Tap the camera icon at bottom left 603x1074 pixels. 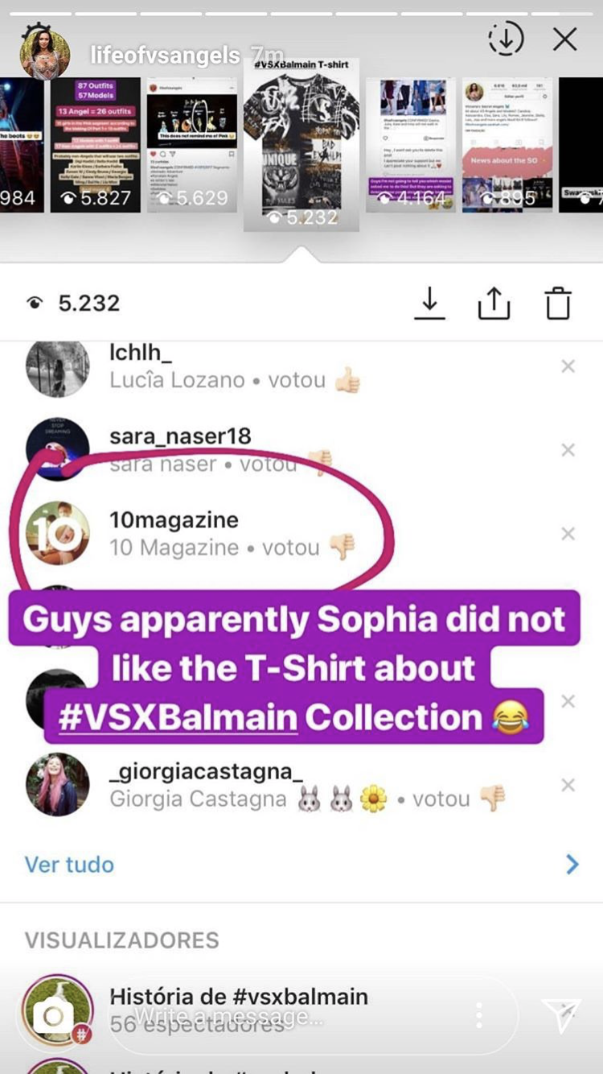click(53, 1016)
